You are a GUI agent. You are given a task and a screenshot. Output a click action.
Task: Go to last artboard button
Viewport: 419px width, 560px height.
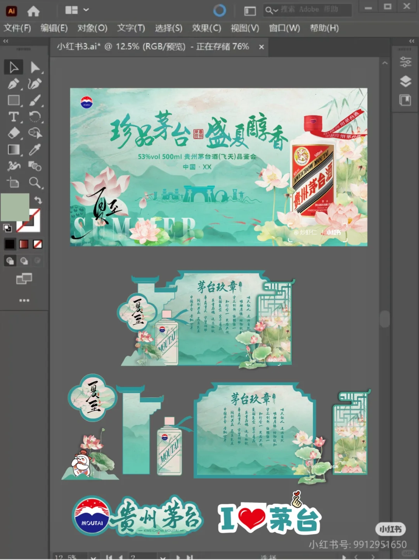click(x=189, y=557)
